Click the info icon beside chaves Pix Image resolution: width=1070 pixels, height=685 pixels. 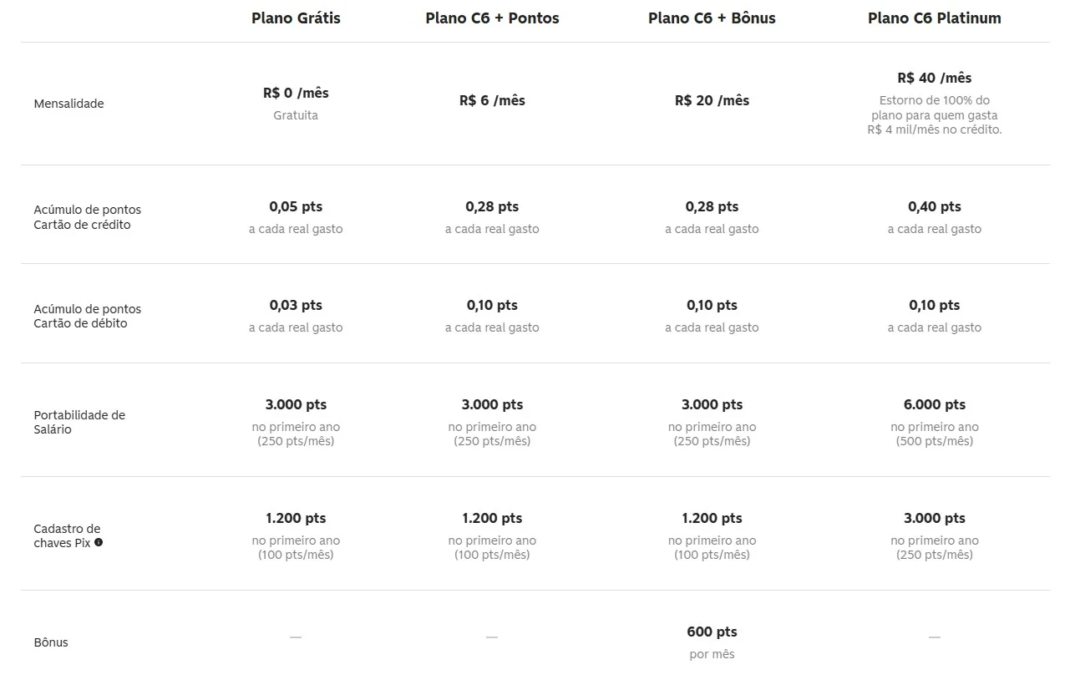pos(99,543)
